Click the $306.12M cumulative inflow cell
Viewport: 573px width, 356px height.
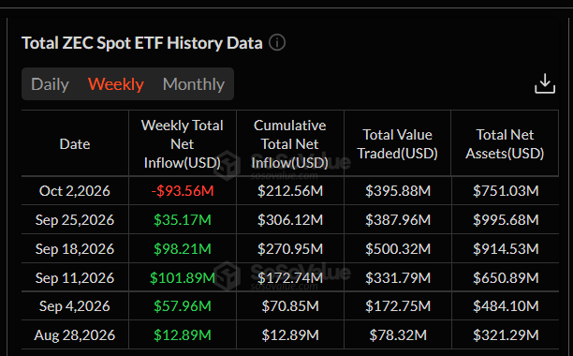290,219
